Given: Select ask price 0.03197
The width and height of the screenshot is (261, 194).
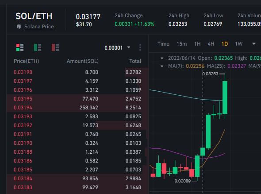Looking at the screenshot, I should click(23, 81).
